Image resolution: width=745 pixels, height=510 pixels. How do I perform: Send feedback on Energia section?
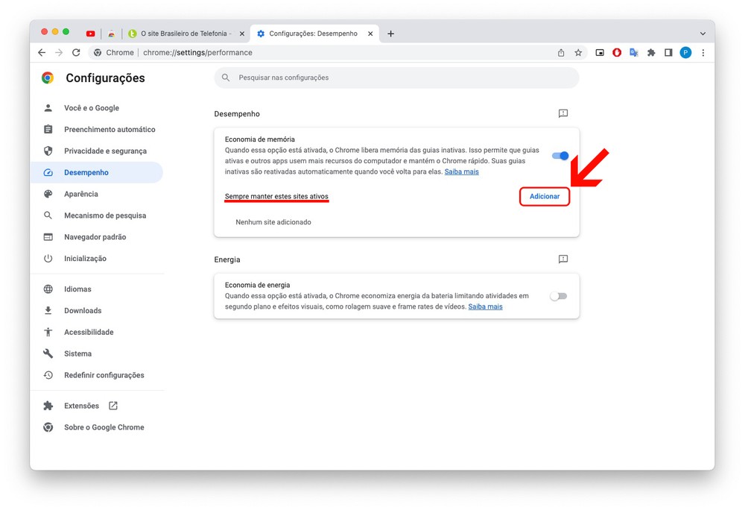click(563, 259)
